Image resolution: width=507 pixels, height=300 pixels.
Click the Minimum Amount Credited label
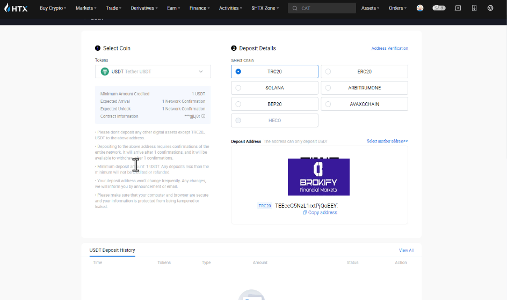125,94
